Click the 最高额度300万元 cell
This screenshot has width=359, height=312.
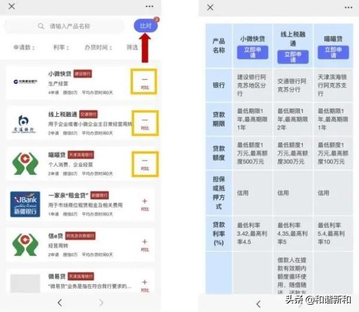[x=293, y=153]
